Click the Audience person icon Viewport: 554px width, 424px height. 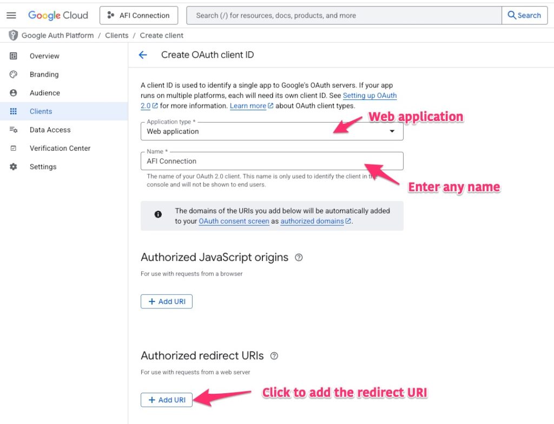[14, 93]
